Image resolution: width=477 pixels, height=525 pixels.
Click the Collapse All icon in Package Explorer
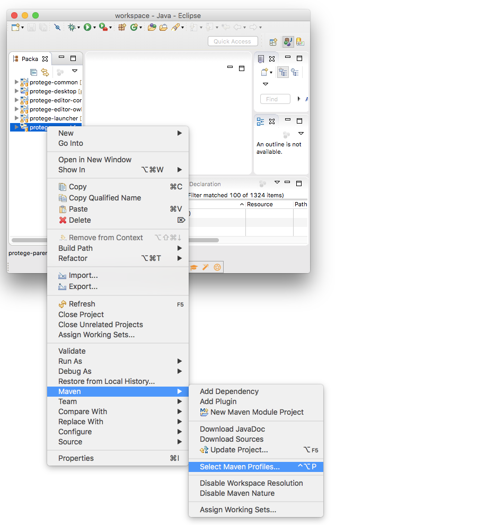(x=33, y=72)
